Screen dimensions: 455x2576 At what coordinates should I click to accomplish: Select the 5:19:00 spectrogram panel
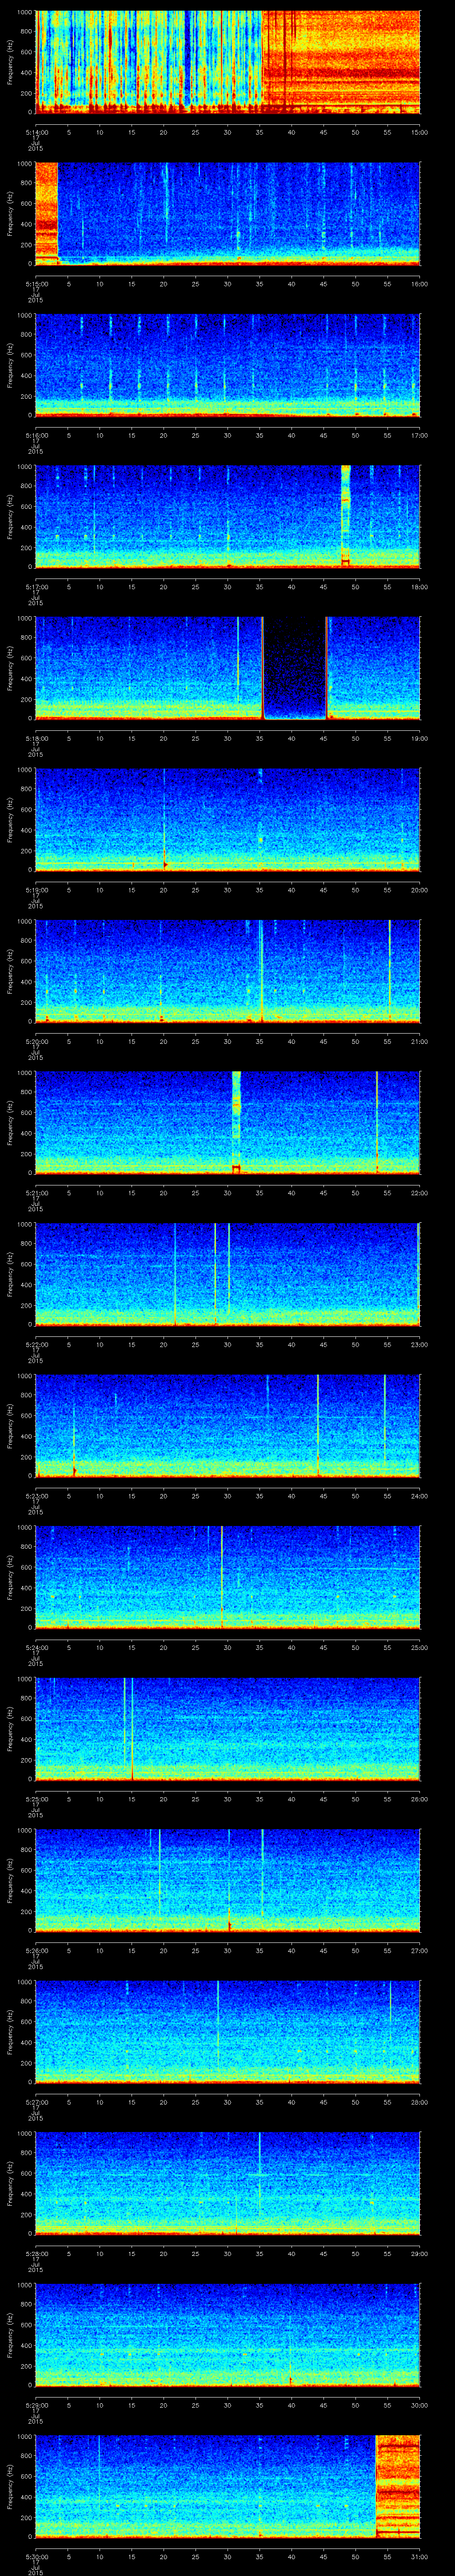tap(228, 819)
